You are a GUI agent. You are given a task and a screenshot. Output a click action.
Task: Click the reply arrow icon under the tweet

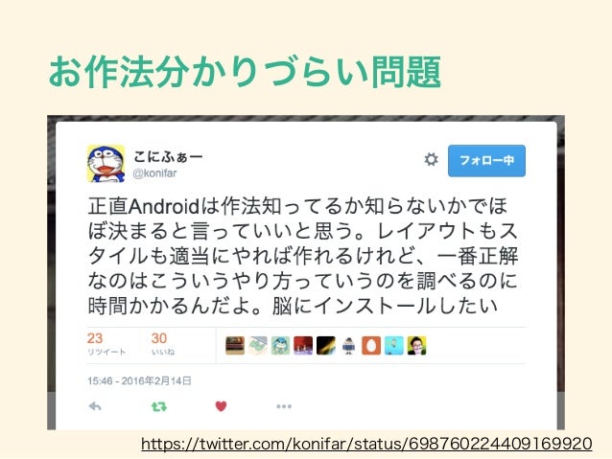pyautogui.click(x=95, y=406)
